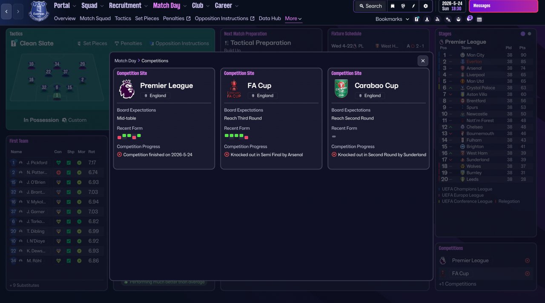This screenshot has width=545, height=303.
Task: Click the FA Cup logo in card
Action: [x=234, y=89]
